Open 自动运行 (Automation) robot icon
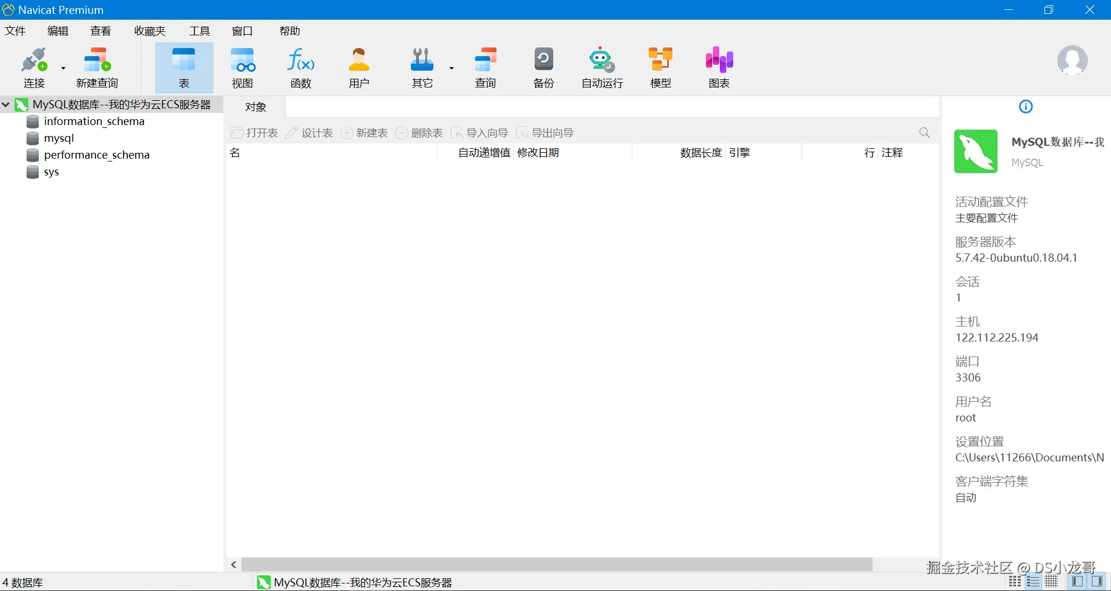Viewport: 1111px width, 591px height. coord(602,68)
